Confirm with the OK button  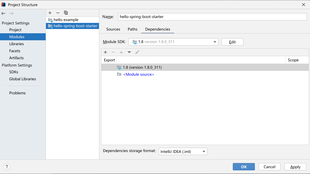tap(244, 167)
